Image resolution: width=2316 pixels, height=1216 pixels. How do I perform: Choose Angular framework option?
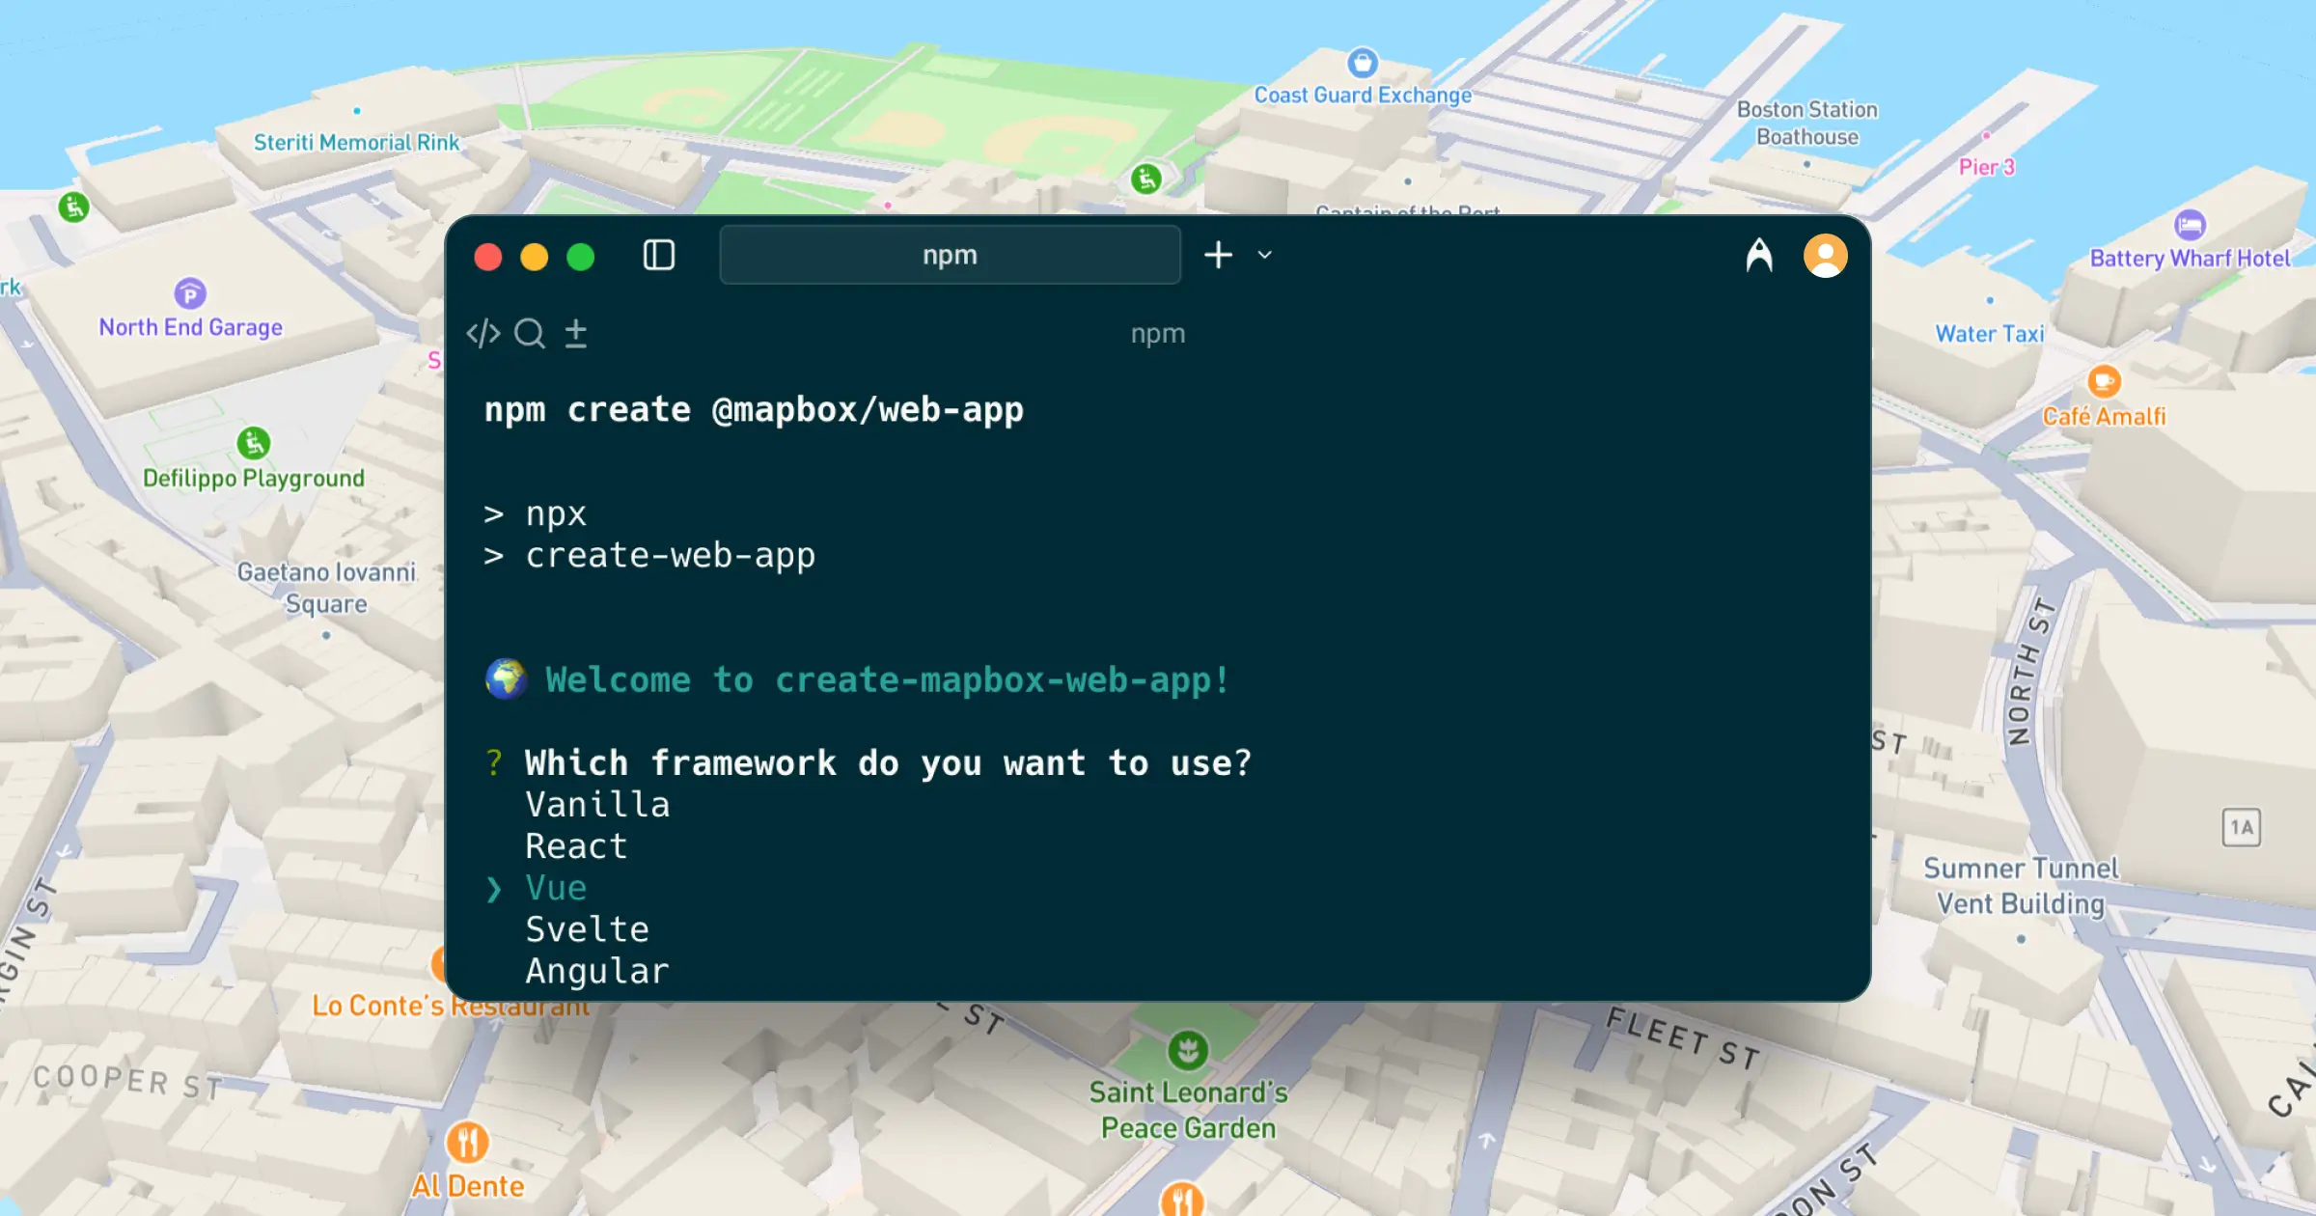coord(597,971)
